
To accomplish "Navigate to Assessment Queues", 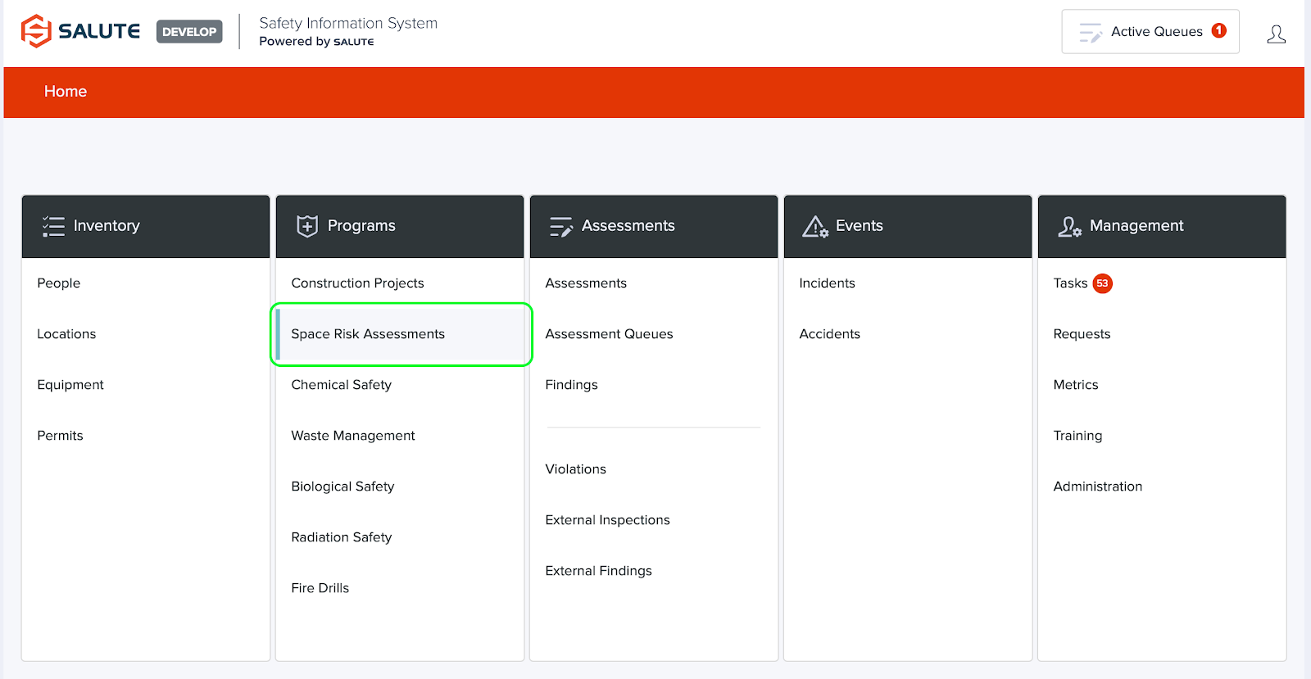I will point(609,334).
